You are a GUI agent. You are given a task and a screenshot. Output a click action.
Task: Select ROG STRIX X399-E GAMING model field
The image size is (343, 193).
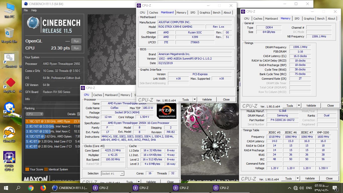(x=181, y=27)
